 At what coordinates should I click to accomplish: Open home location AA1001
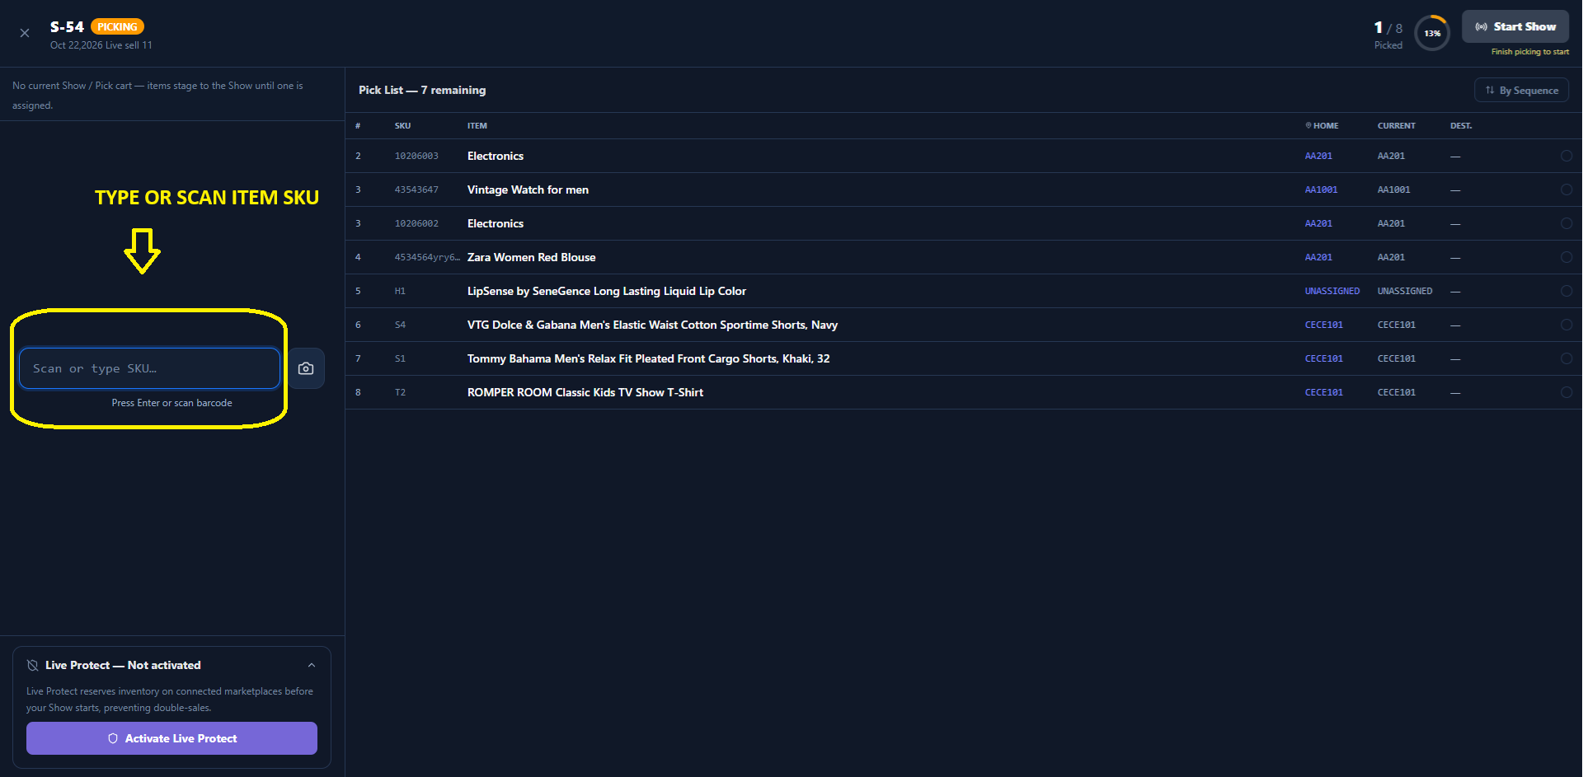pyautogui.click(x=1321, y=190)
